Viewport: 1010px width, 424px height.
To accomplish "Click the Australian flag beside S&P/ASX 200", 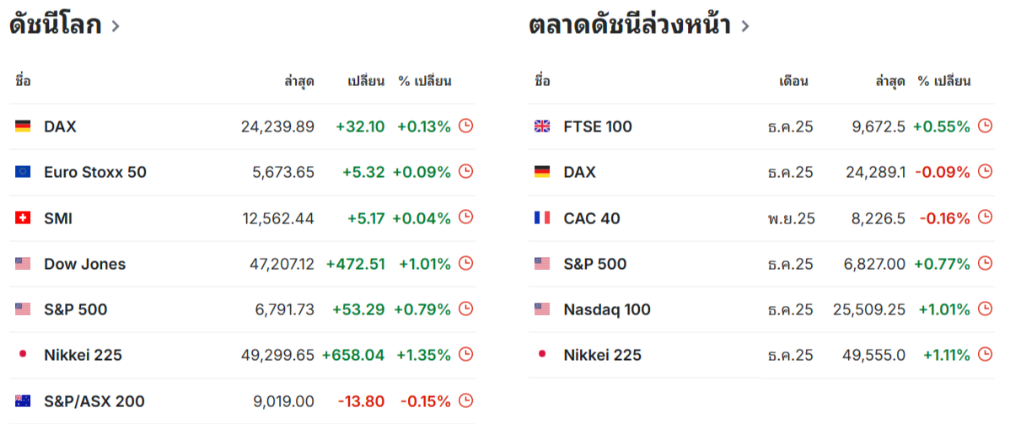I will 23,401.
